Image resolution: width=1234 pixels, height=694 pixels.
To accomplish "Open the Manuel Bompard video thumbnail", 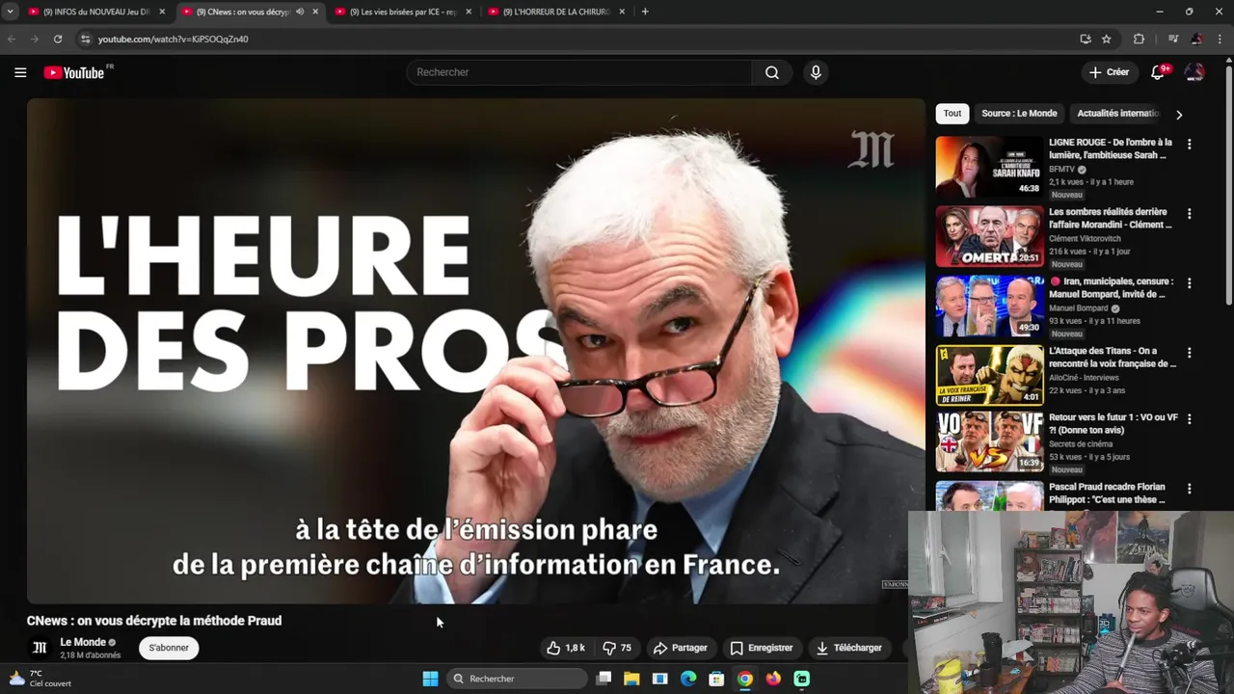I will pyautogui.click(x=989, y=306).
